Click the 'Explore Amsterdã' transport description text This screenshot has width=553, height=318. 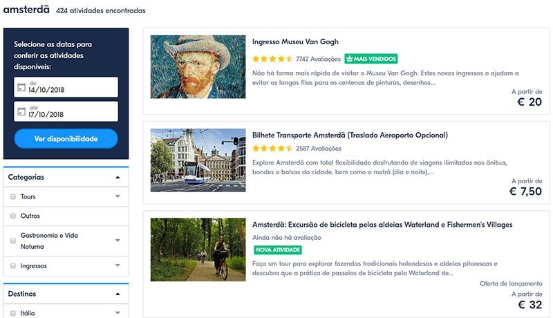[379, 167]
